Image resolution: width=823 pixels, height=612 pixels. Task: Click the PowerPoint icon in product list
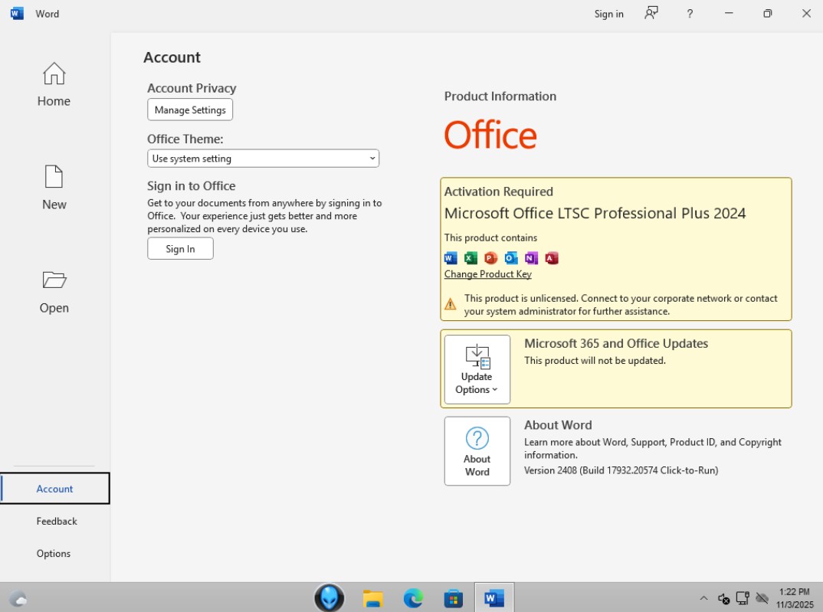(x=490, y=258)
